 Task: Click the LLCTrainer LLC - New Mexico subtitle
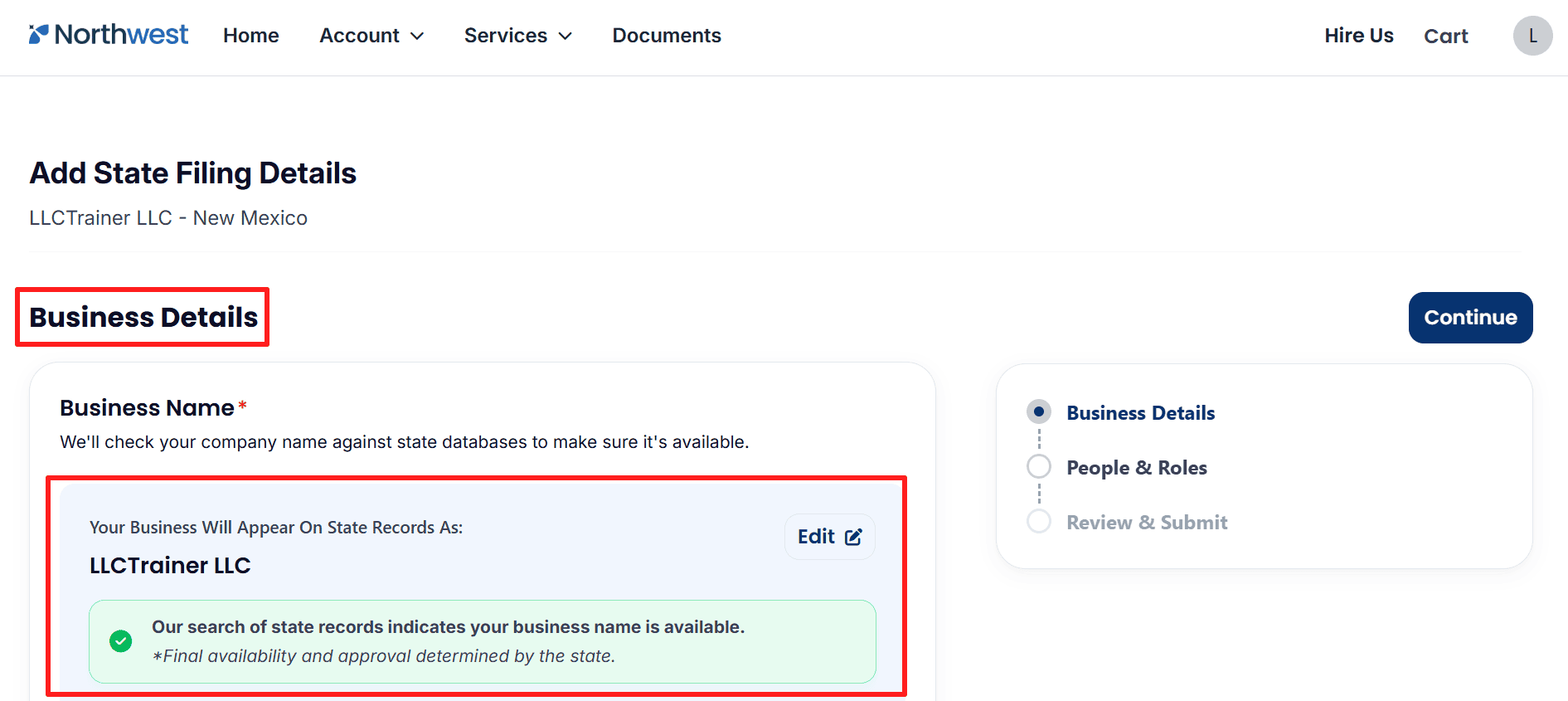[x=168, y=217]
